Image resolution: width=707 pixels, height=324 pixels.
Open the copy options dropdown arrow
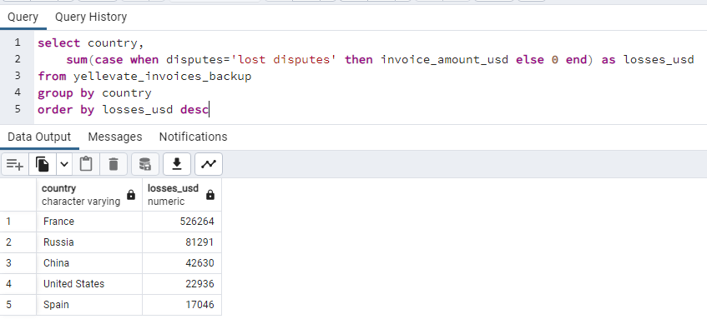[64, 164]
